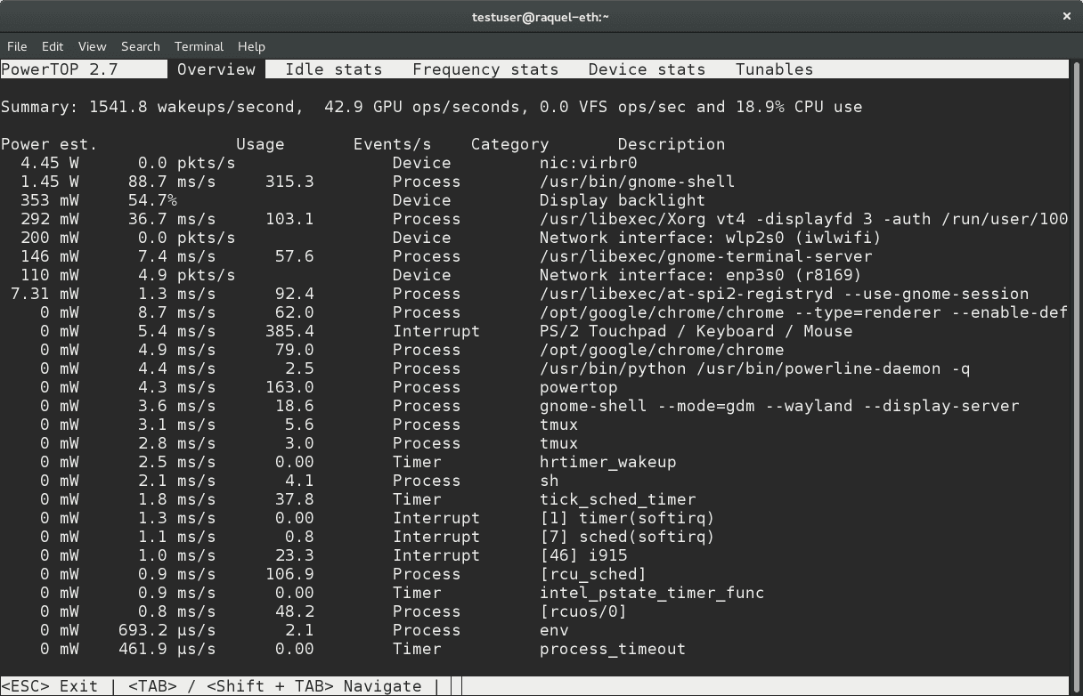Image resolution: width=1083 pixels, height=696 pixels.
Task: Open the Search menu
Action: point(140,46)
